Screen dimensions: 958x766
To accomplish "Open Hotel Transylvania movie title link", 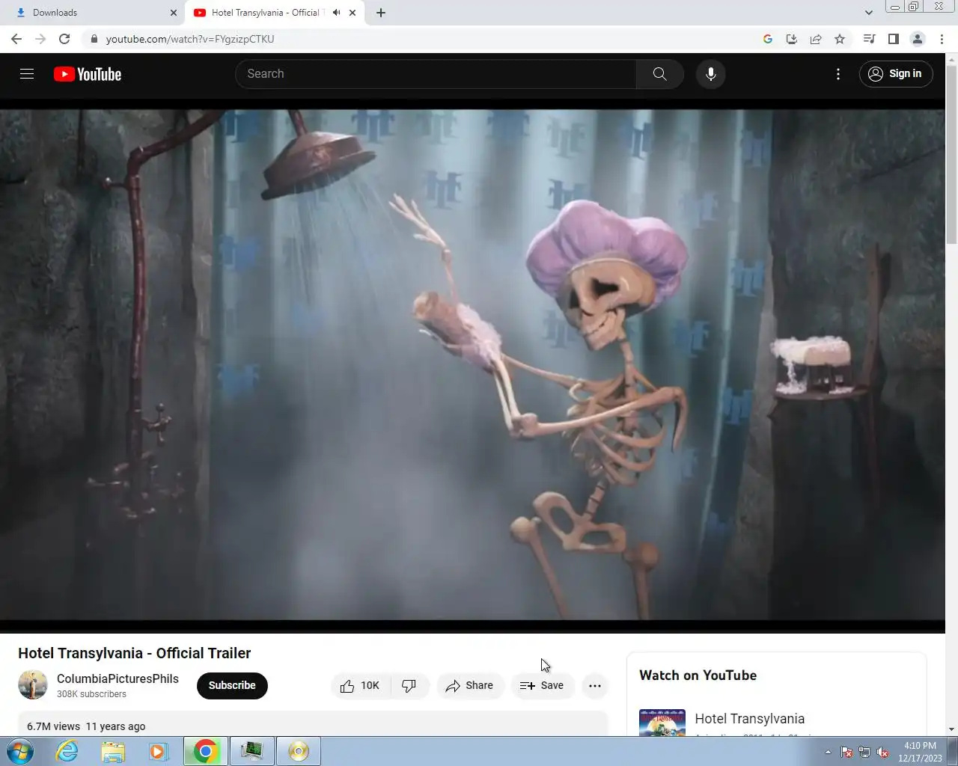I will pyautogui.click(x=750, y=719).
